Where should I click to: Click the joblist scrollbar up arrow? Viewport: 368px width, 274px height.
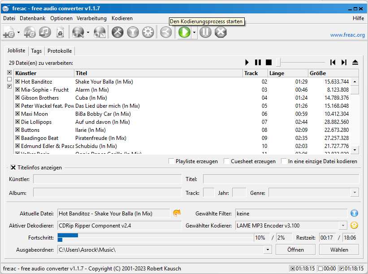355,82
